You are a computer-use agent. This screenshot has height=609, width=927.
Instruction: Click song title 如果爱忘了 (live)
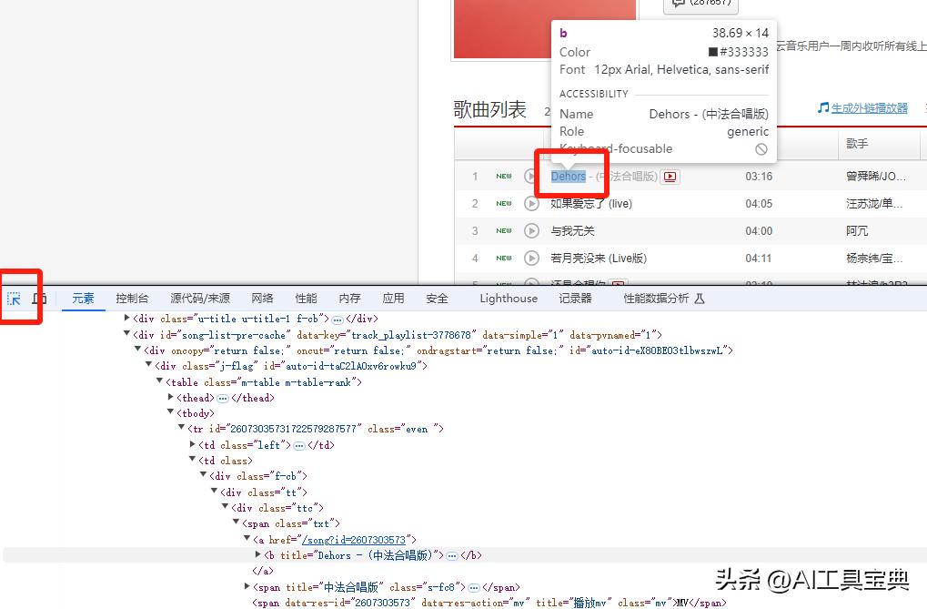point(591,204)
